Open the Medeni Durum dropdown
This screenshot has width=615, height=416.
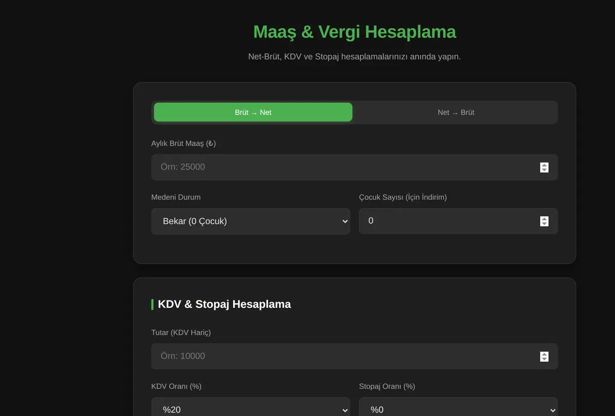coord(251,221)
